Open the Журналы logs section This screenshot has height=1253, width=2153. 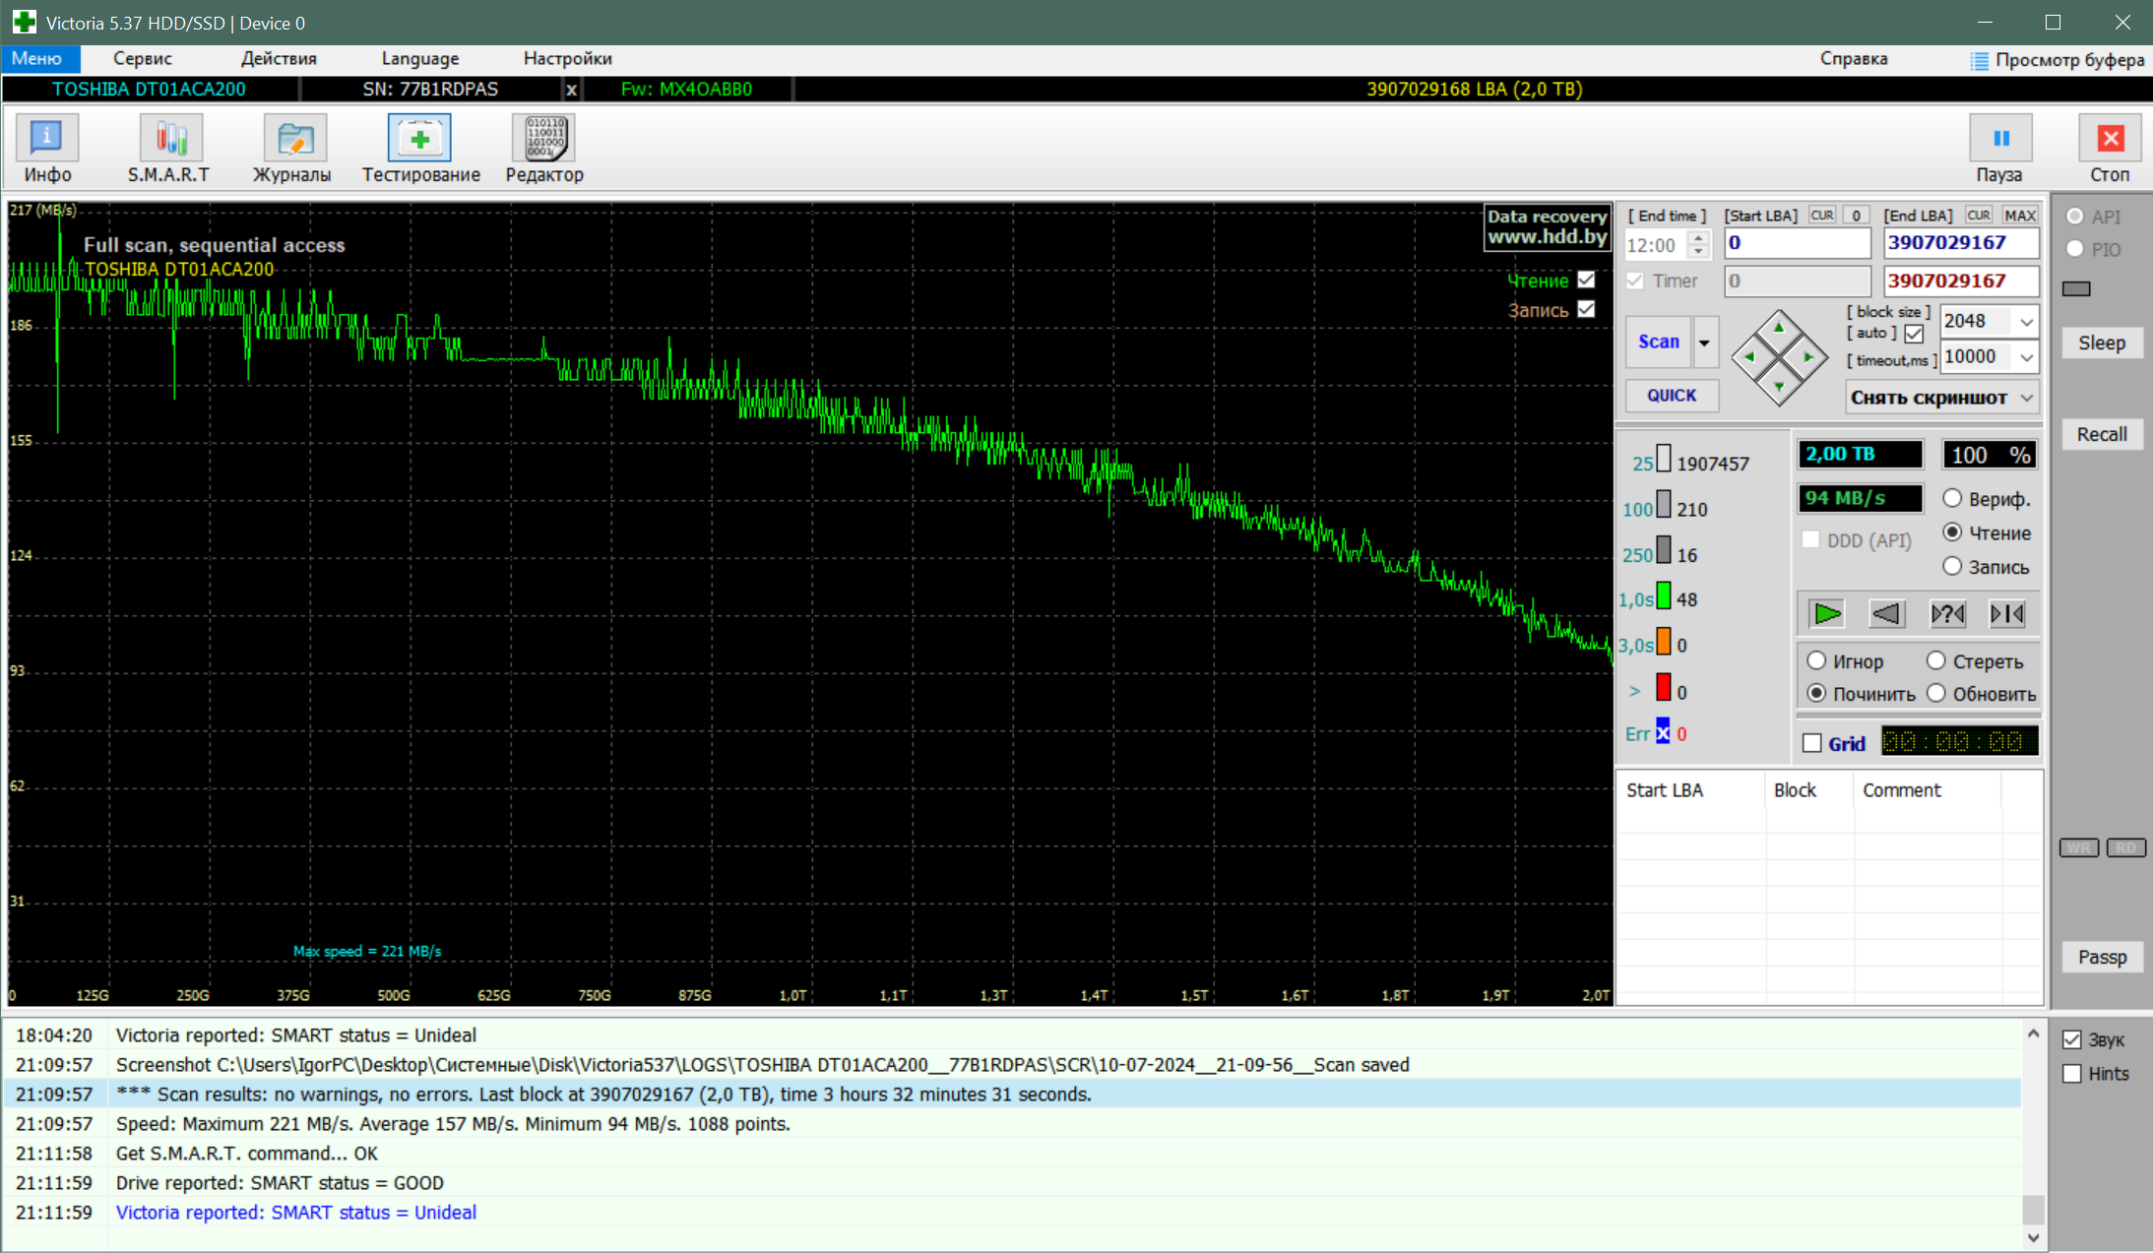pos(294,139)
